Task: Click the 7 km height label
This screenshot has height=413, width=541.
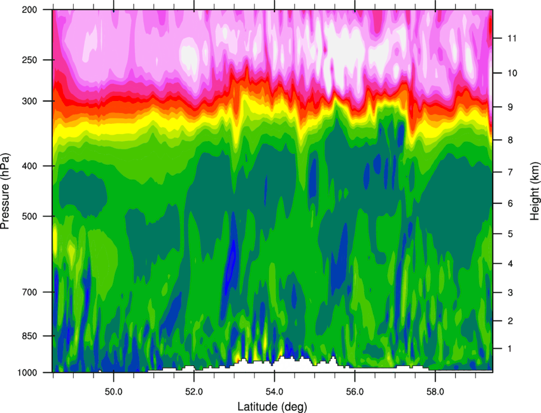Action: (x=510, y=172)
